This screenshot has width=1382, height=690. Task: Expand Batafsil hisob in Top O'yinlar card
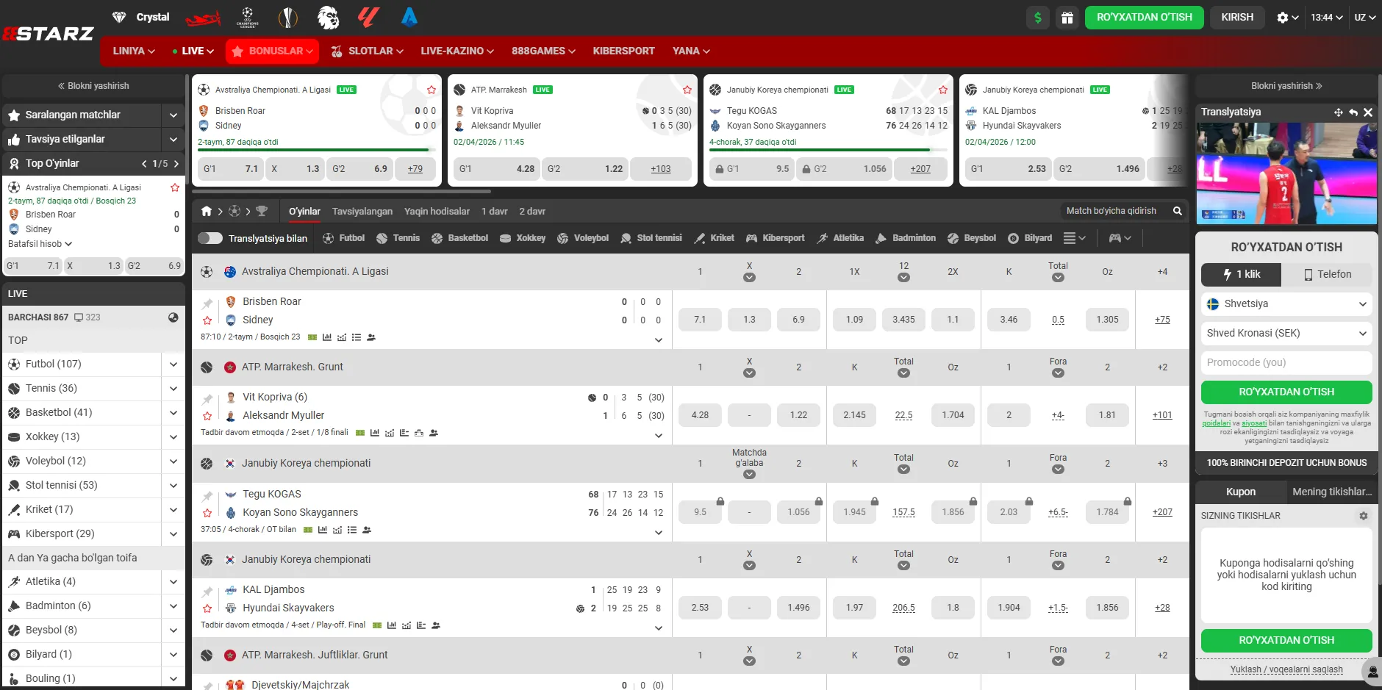tap(40, 244)
